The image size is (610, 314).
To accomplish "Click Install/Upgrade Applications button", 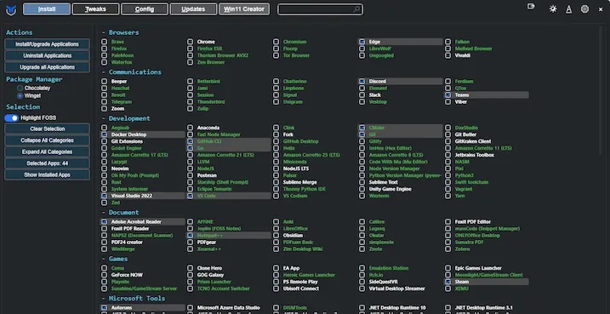I will pyautogui.click(x=47, y=44).
